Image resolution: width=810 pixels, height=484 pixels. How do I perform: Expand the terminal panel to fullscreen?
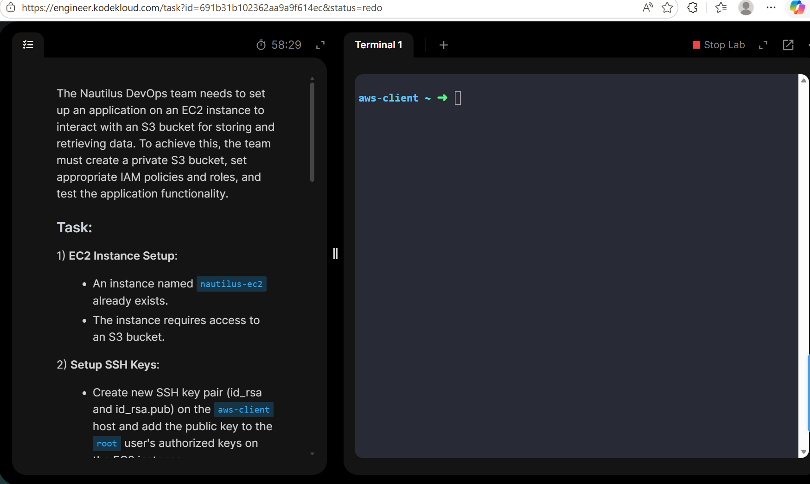pos(763,45)
